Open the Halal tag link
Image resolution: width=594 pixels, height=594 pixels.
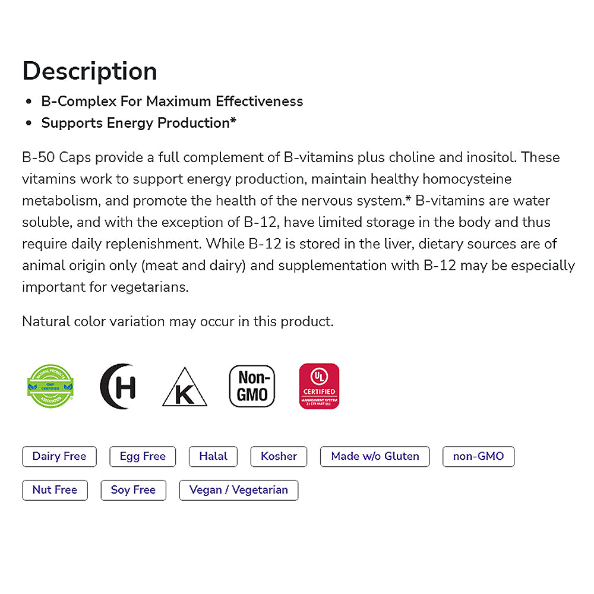tap(213, 456)
